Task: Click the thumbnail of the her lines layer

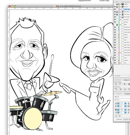Action: [x=123, y=12]
